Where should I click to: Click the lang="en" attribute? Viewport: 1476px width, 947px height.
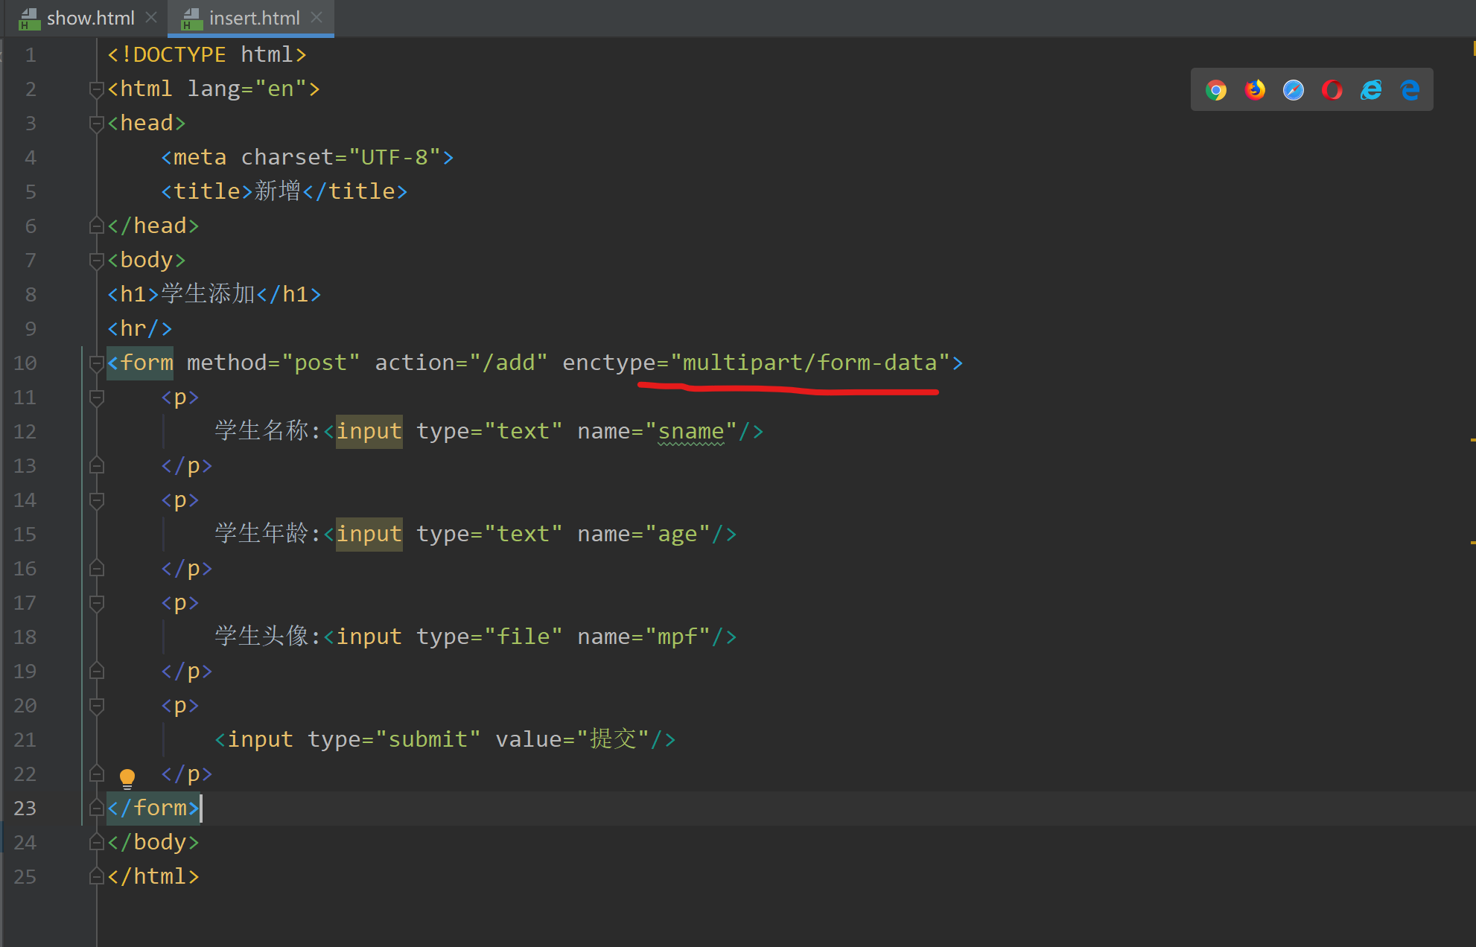[x=246, y=89]
